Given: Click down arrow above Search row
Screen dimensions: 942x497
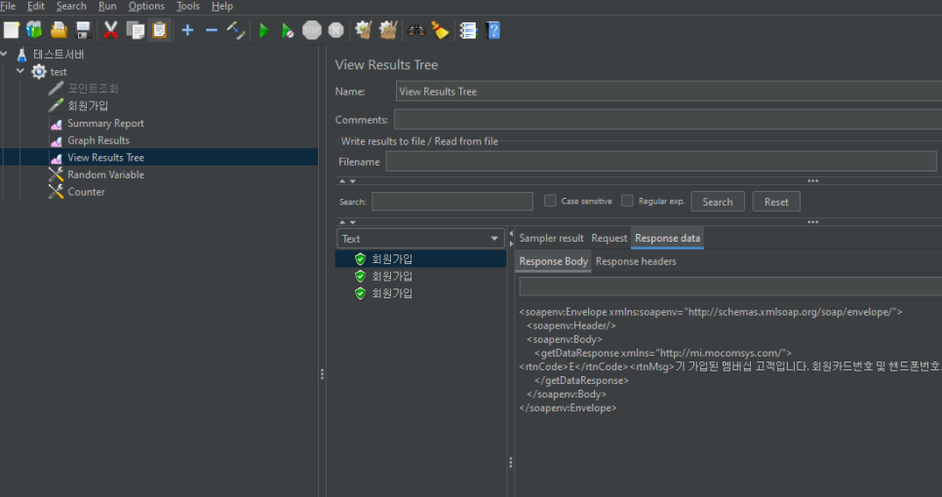Looking at the screenshot, I should coord(353,180).
